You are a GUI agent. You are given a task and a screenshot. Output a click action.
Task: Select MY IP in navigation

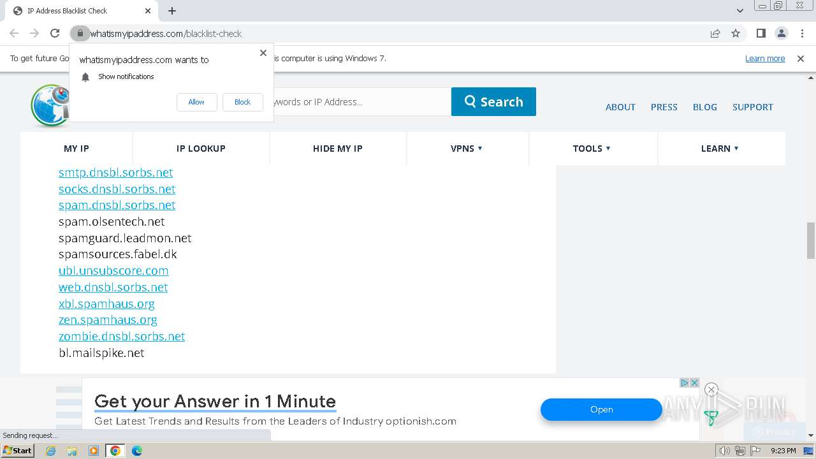tap(76, 149)
